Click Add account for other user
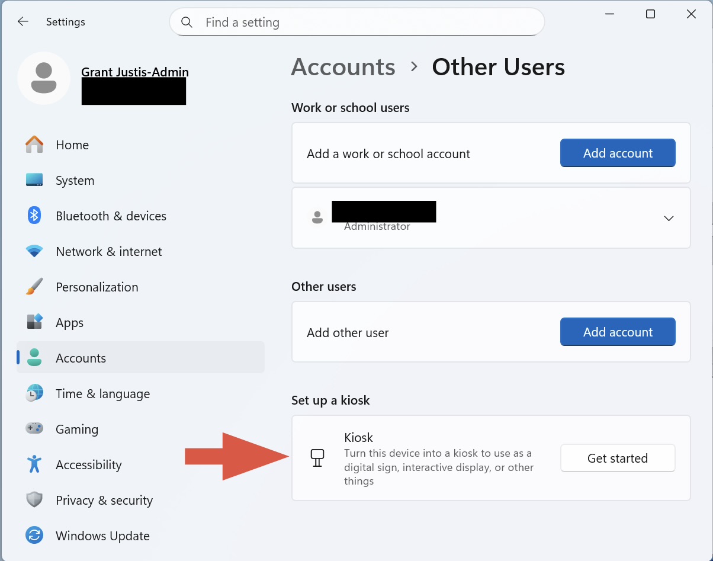The width and height of the screenshot is (713, 561). (618, 332)
